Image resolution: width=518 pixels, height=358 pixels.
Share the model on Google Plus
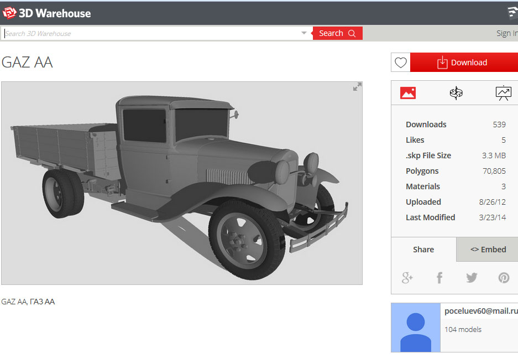pyautogui.click(x=407, y=278)
